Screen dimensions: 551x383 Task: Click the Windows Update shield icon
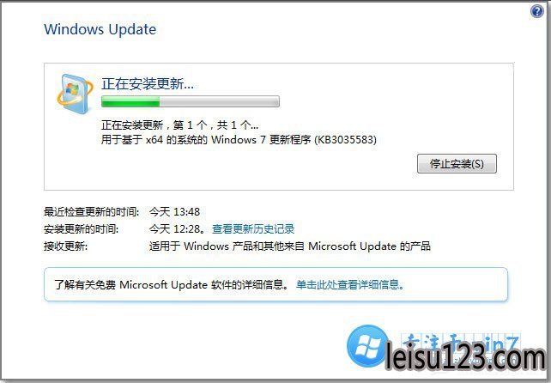[74, 94]
